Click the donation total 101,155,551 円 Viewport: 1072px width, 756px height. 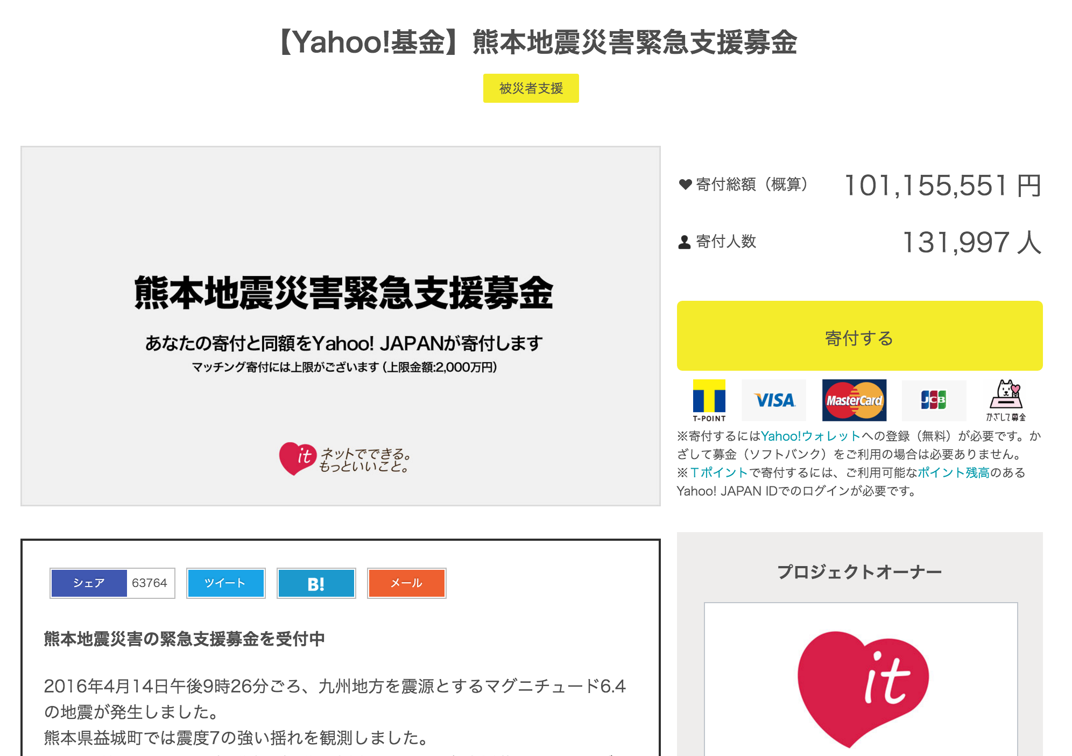(943, 186)
